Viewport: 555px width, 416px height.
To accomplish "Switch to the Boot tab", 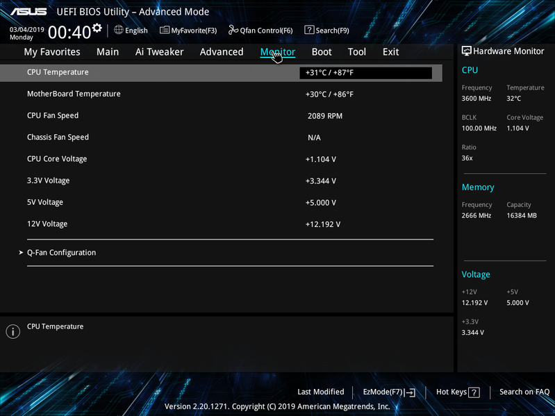I will [322, 52].
